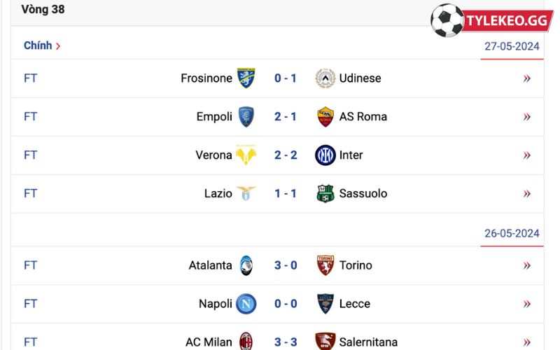Select the 26-05-2024 date header
560x350 pixels.
(512, 234)
